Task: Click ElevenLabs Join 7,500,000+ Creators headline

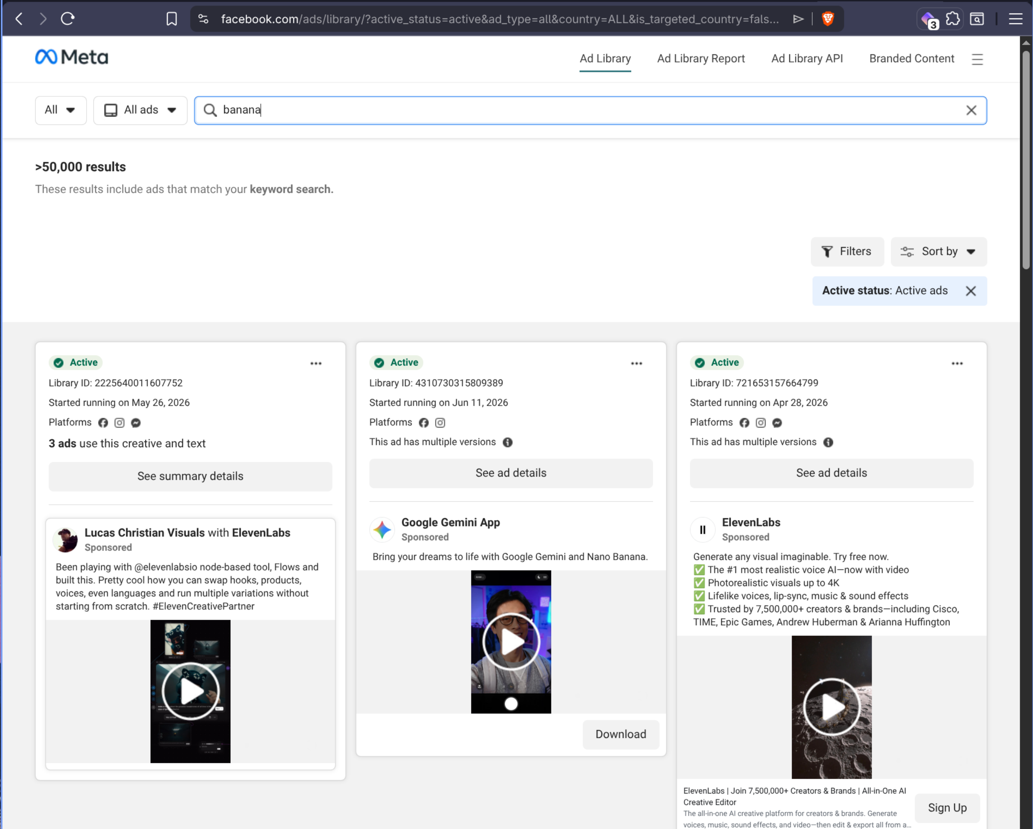Action: pyautogui.click(x=795, y=796)
